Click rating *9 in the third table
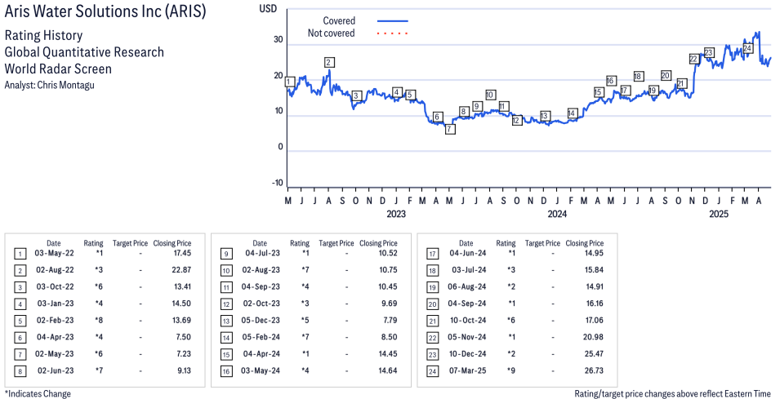The width and height of the screenshot is (780, 399). pos(511,370)
